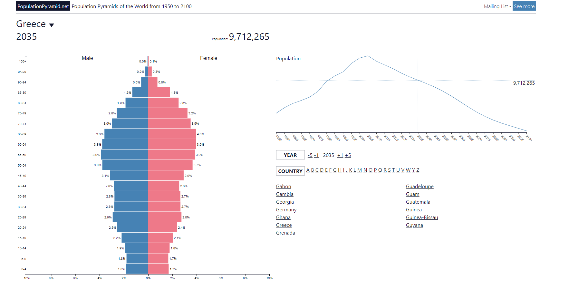Select letter Z in country index
579x289 pixels.
click(418, 170)
